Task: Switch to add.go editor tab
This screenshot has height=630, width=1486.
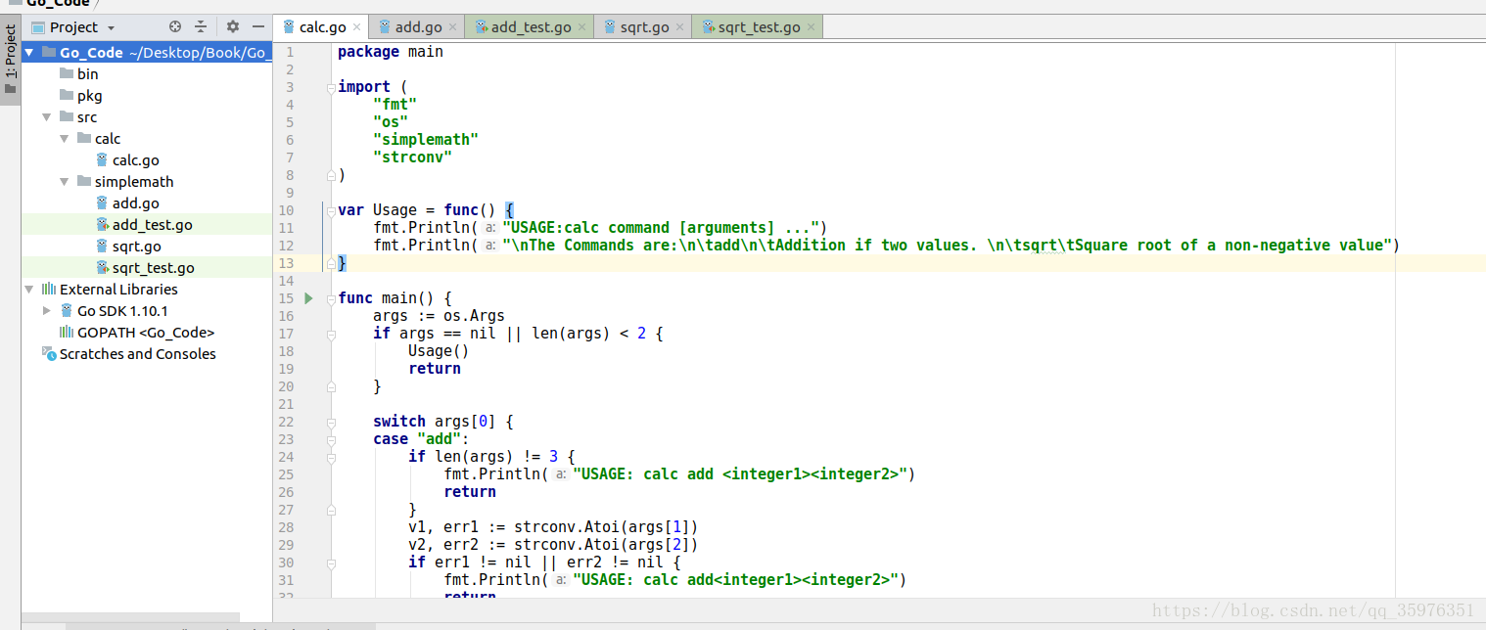Action: pos(418,27)
